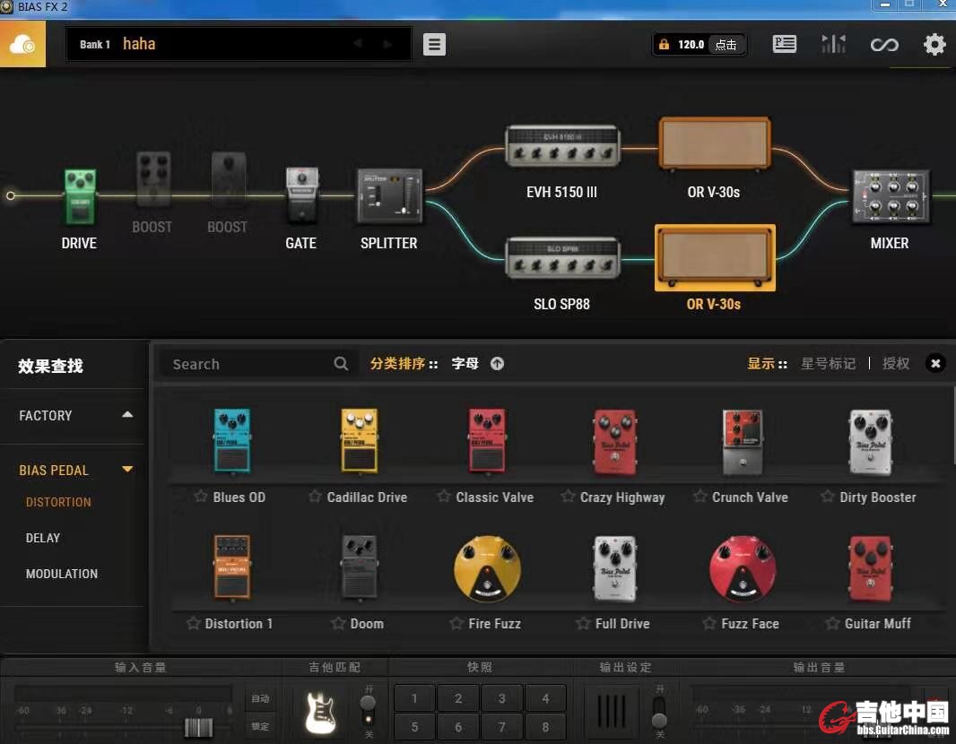Viewport: 956px width, 744px height.
Task: Click the tap tempo button beside 120.0
Action: click(726, 44)
